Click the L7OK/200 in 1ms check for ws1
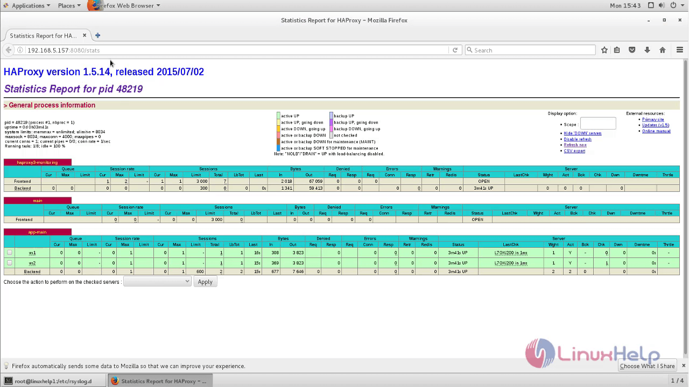 click(x=511, y=253)
